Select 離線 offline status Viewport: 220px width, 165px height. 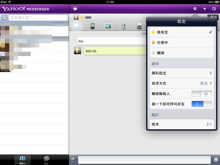[182, 53]
